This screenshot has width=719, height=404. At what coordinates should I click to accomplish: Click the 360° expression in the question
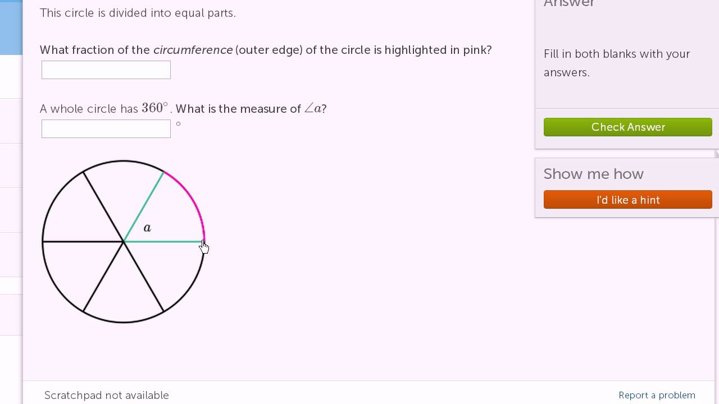pyautogui.click(x=154, y=108)
